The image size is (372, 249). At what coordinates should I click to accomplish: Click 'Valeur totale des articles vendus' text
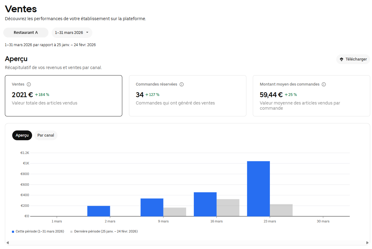coord(45,103)
